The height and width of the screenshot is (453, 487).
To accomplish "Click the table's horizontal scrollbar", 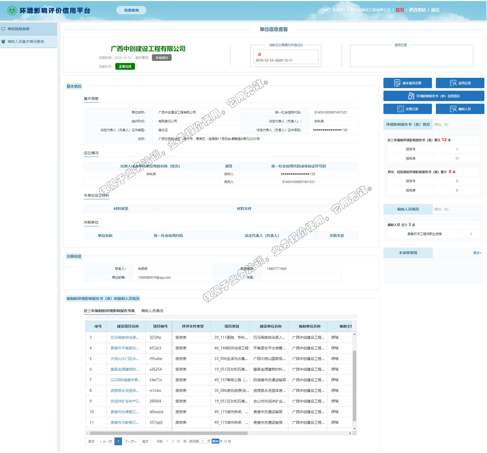I will (x=169, y=433).
